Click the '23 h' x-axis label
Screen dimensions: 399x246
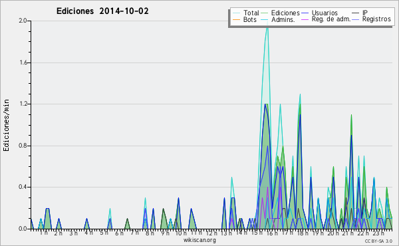[x=378, y=233]
